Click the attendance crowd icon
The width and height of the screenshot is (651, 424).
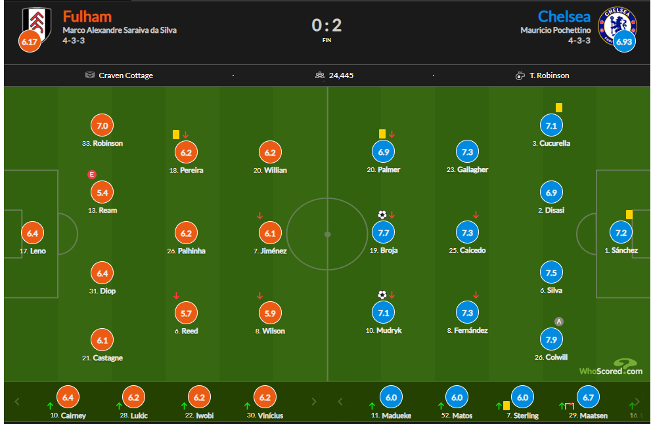click(x=320, y=75)
